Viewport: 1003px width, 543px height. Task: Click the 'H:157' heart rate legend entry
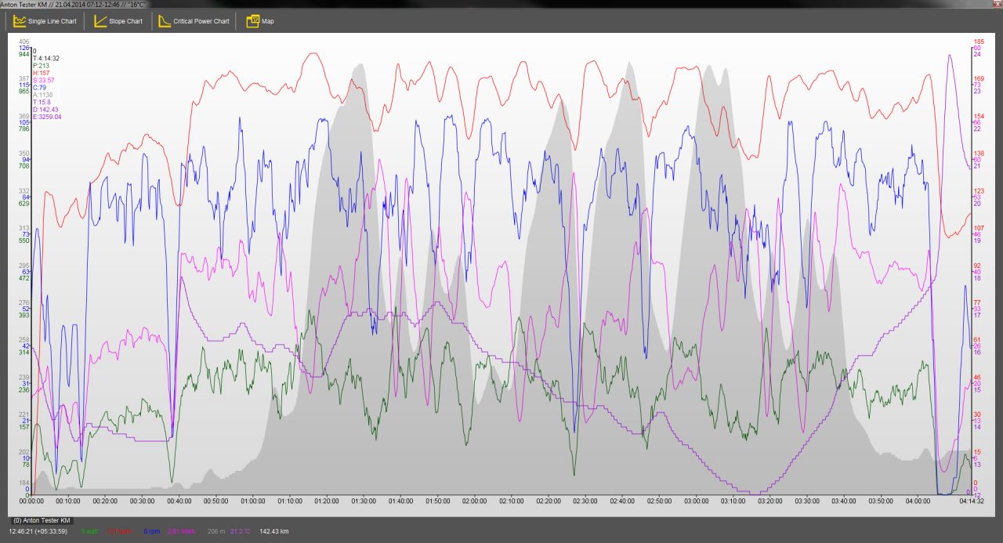[41, 73]
